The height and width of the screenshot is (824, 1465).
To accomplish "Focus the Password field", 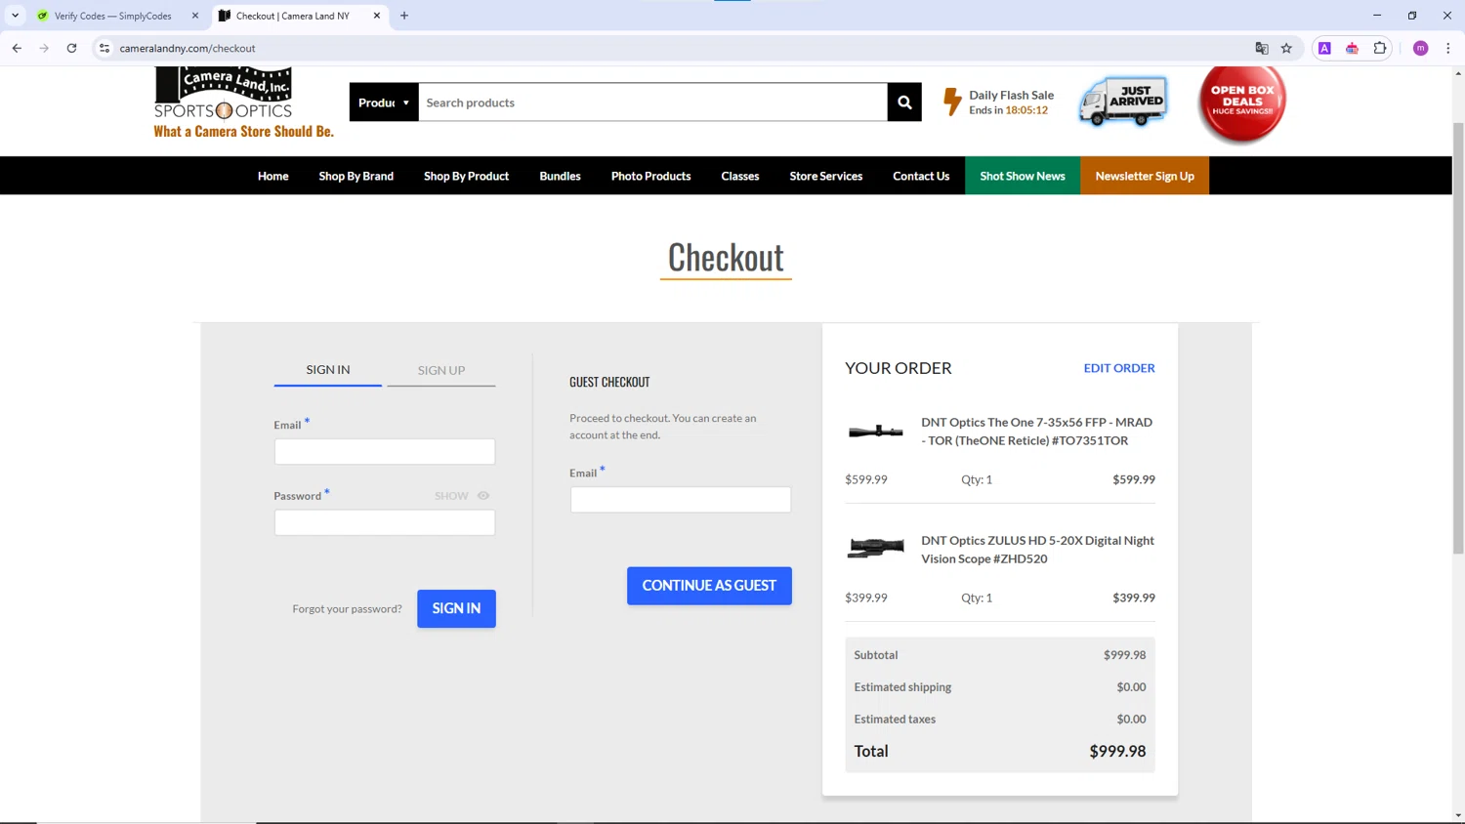I will click(x=385, y=522).
